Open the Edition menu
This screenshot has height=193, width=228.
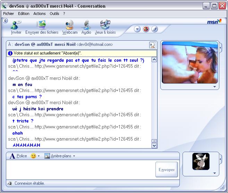tap(24, 14)
